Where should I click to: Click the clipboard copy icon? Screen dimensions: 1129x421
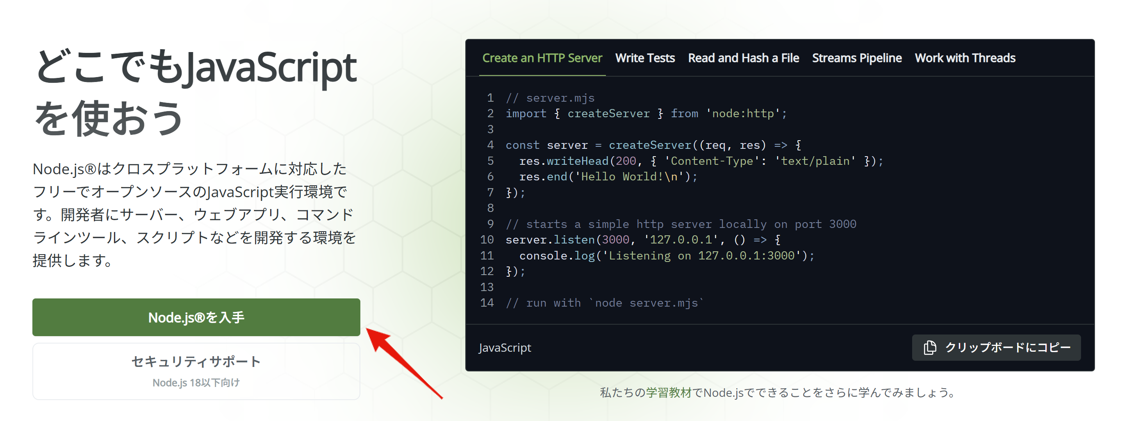tap(930, 347)
